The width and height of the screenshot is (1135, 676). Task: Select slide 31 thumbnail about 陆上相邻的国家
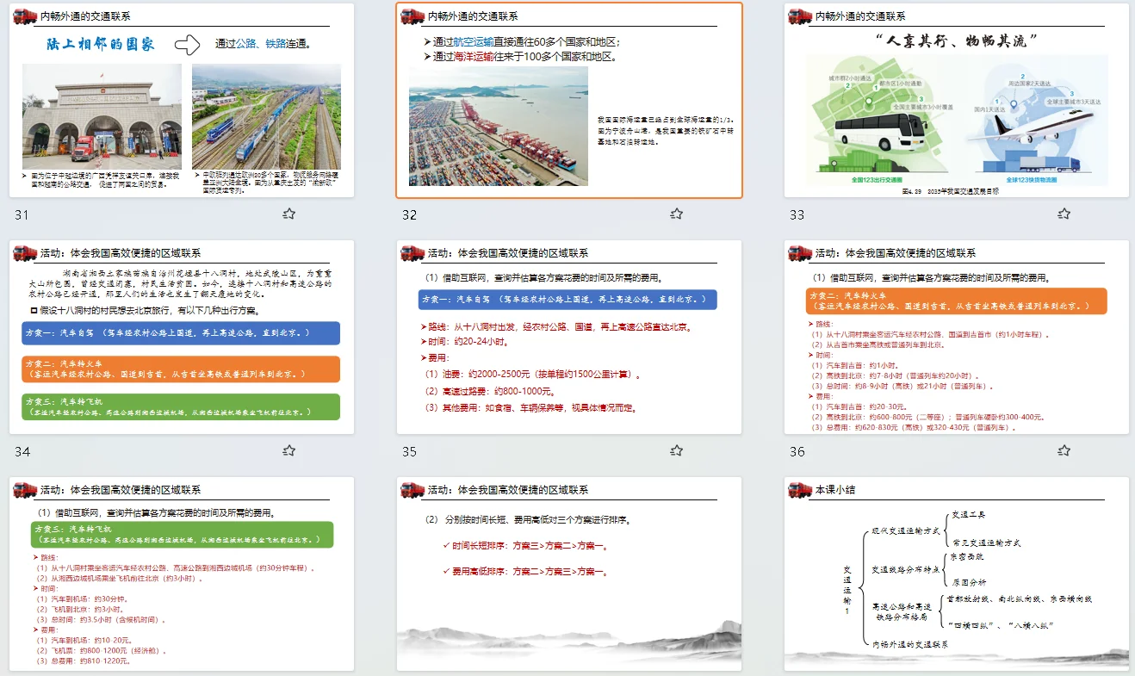(x=182, y=101)
